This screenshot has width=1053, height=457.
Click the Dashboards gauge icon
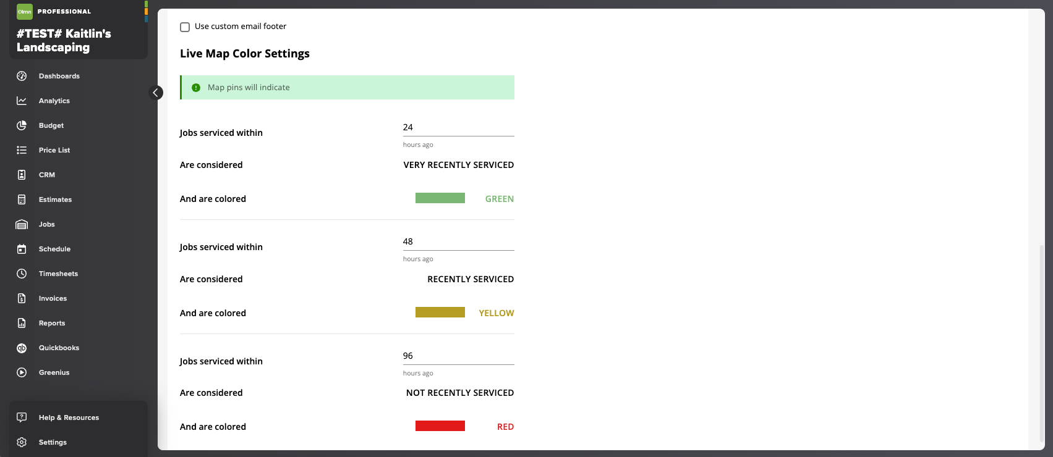click(22, 76)
